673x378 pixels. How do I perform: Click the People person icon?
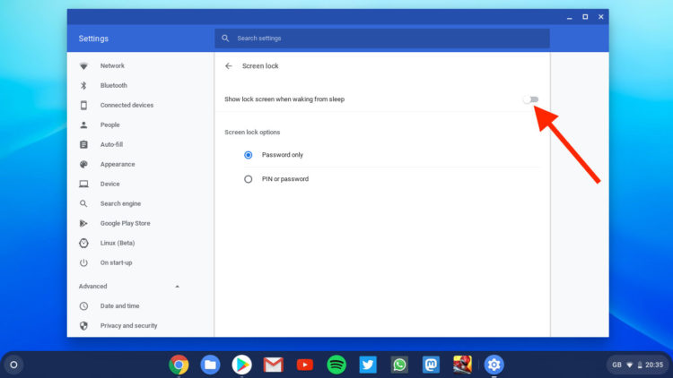(x=83, y=125)
